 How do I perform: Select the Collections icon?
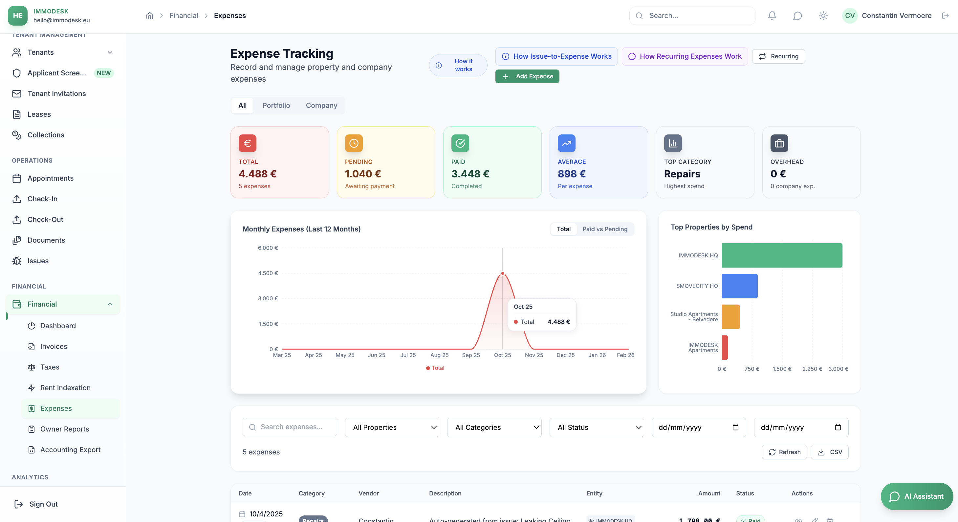17,135
